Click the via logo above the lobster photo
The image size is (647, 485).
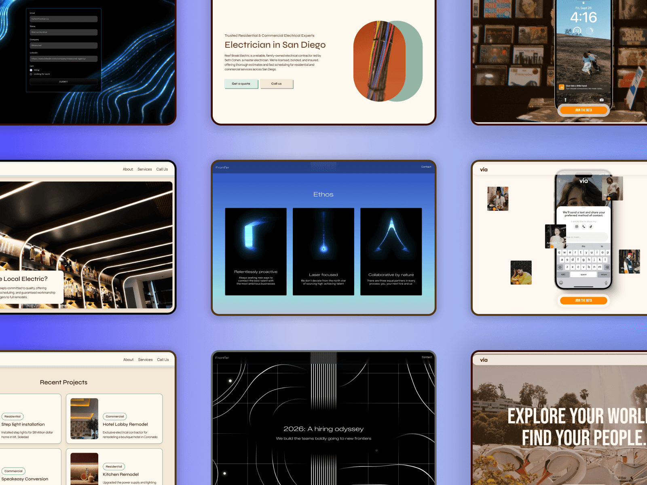[x=484, y=360]
